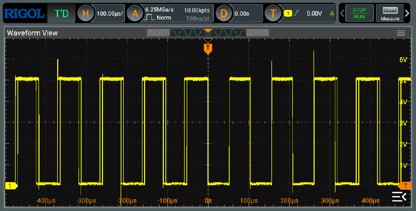Open the Acquisition (A) settings icon

(x=135, y=14)
